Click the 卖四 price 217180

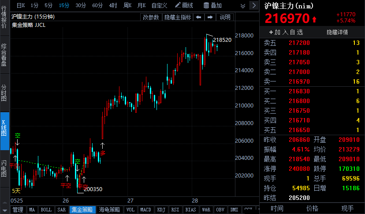(x=299, y=52)
